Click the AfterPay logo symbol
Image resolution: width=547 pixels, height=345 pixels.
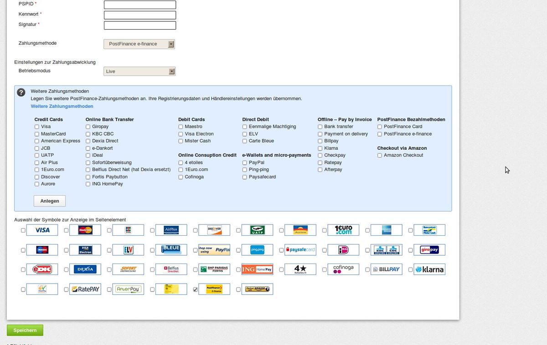click(x=128, y=289)
